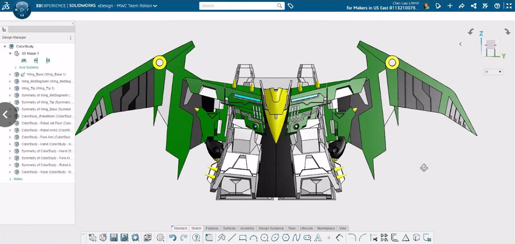The height and width of the screenshot is (244, 515).
Task: Select Wing_MidSegment tree item
Action: (x=48, y=81)
